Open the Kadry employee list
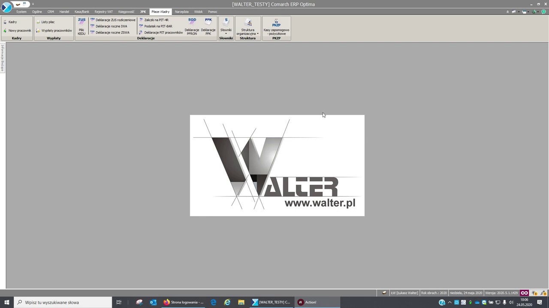 tap(10, 22)
